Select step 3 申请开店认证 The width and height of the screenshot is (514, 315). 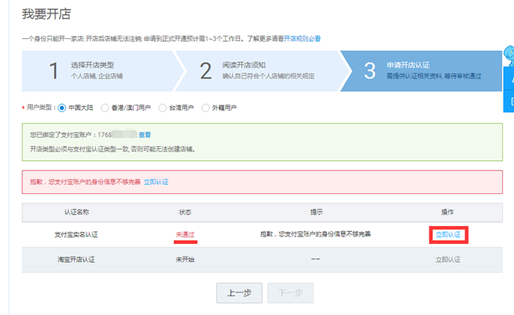coord(422,71)
